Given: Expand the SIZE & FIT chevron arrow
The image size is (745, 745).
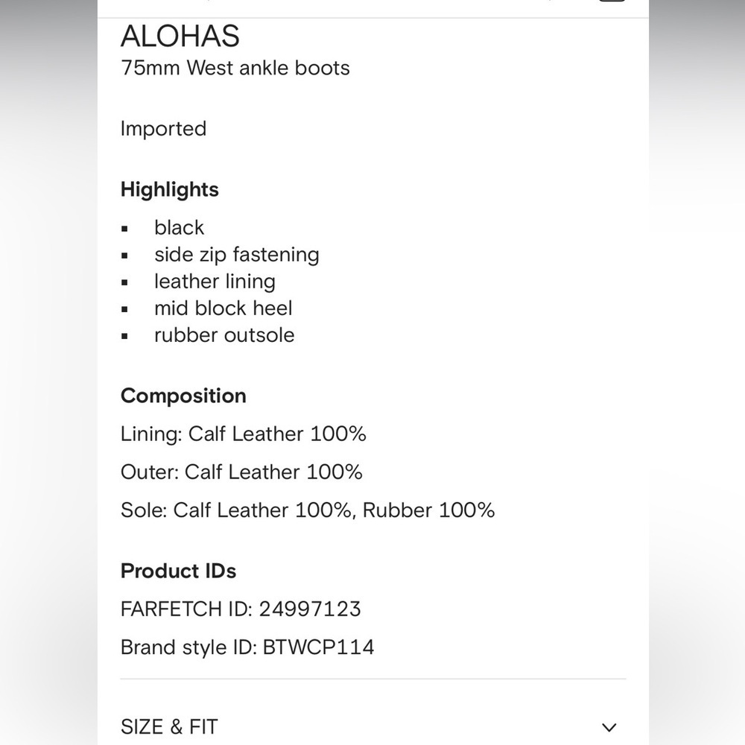Looking at the screenshot, I should tap(609, 727).
